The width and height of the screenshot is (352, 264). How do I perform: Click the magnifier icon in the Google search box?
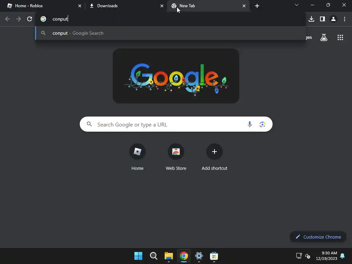(x=89, y=124)
